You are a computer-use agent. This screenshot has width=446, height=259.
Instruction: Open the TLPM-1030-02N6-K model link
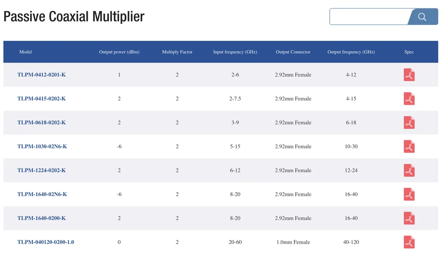coord(42,146)
